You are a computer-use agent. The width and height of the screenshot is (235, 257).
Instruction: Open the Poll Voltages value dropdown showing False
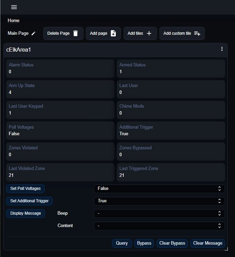click(159, 189)
